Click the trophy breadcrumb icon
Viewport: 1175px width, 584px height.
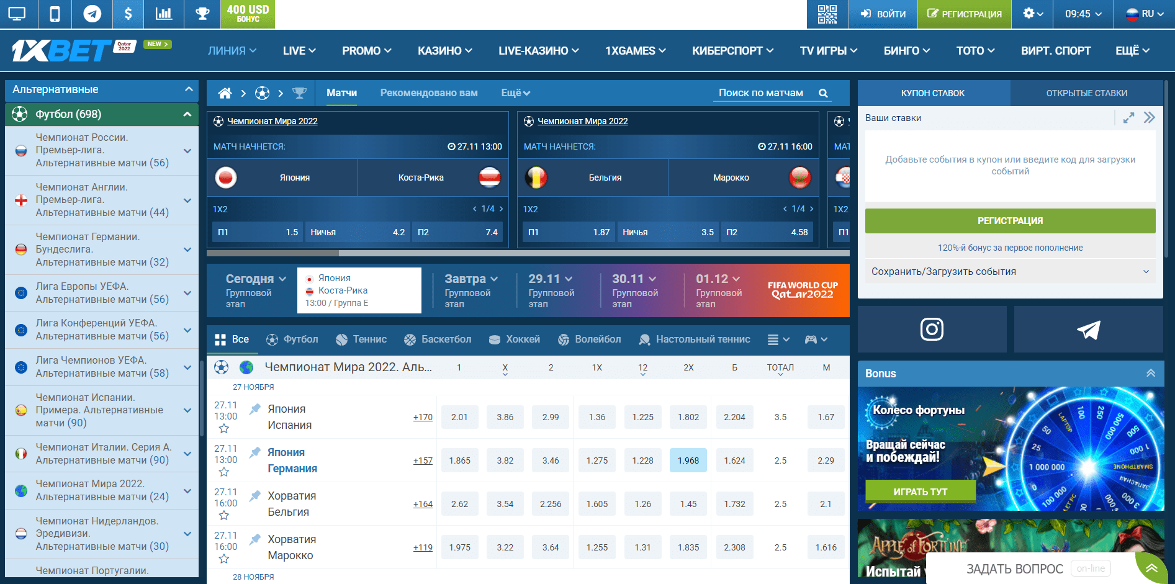coord(300,93)
